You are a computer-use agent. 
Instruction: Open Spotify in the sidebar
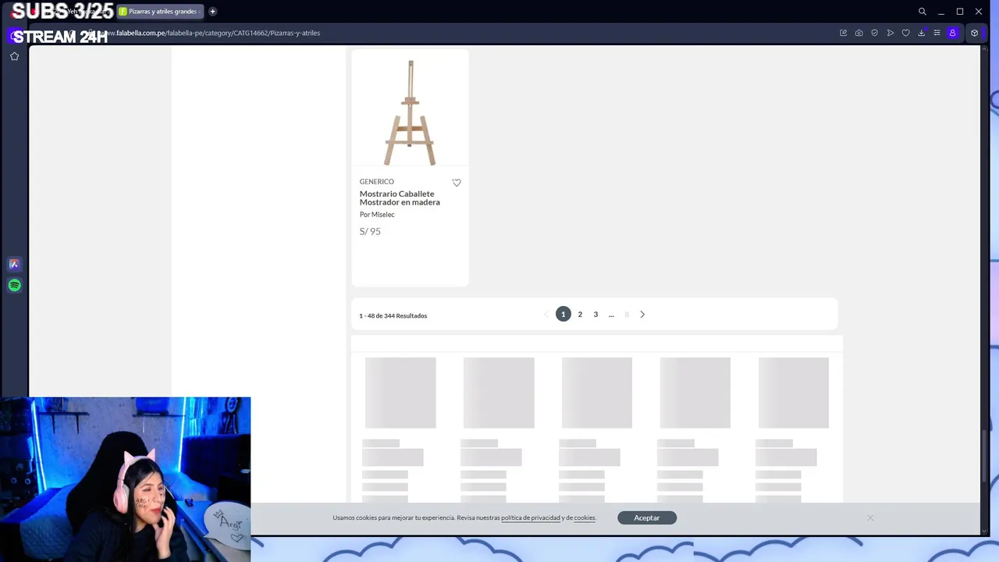pos(14,286)
